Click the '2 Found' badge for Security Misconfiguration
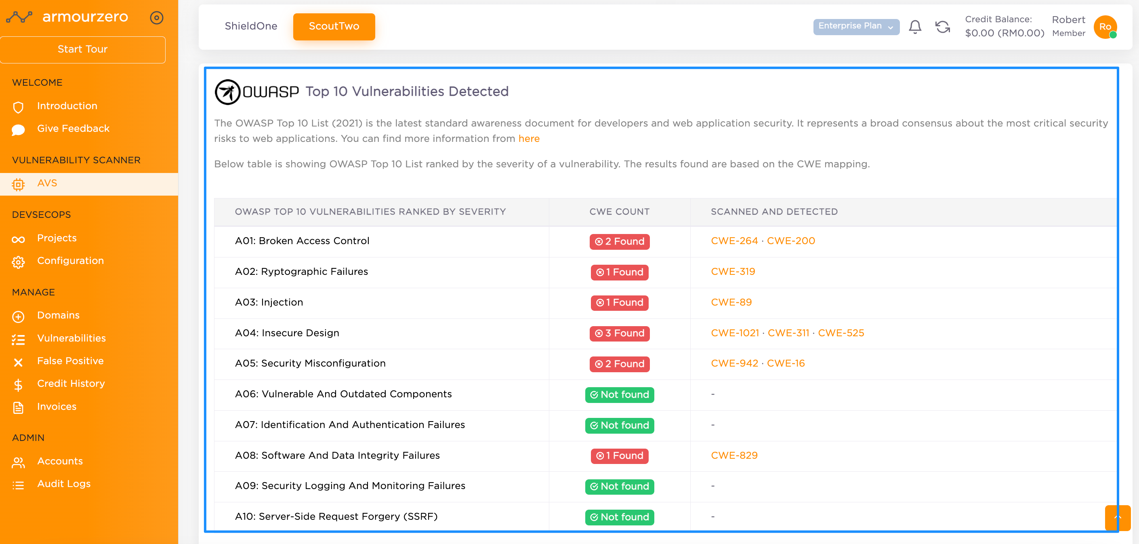Screen dimensions: 1139x544 coord(619,364)
